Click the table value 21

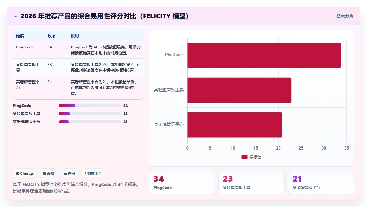click(49, 82)
